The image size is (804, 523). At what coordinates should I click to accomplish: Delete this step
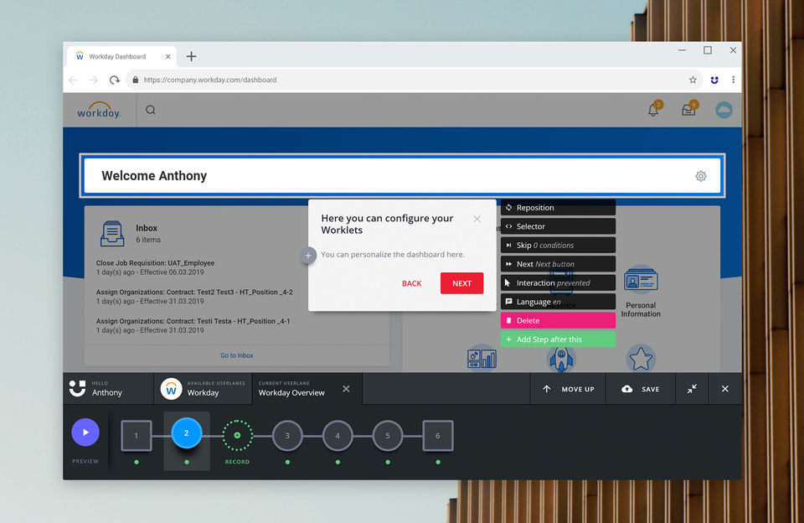pyautogui.click(x=558, y=320)
